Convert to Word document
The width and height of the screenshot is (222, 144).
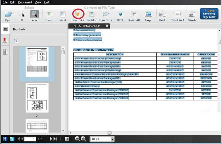[x=63, y=16]
